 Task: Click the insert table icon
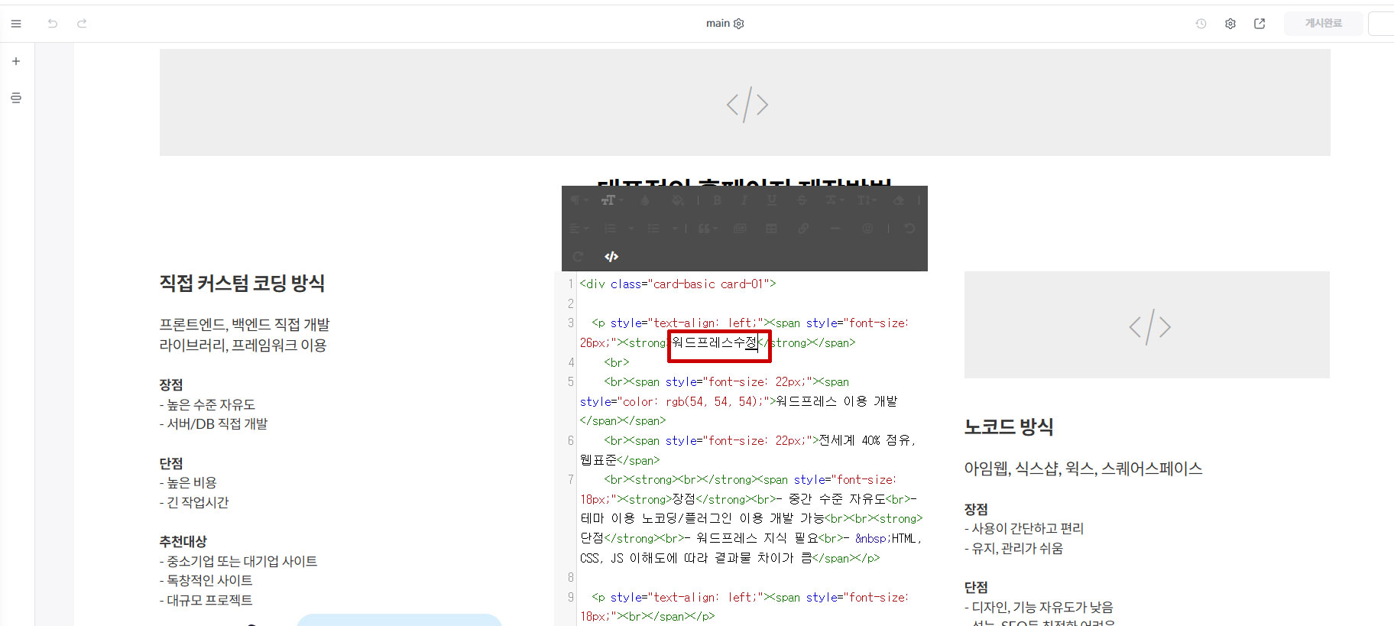(x=771, y=229)
